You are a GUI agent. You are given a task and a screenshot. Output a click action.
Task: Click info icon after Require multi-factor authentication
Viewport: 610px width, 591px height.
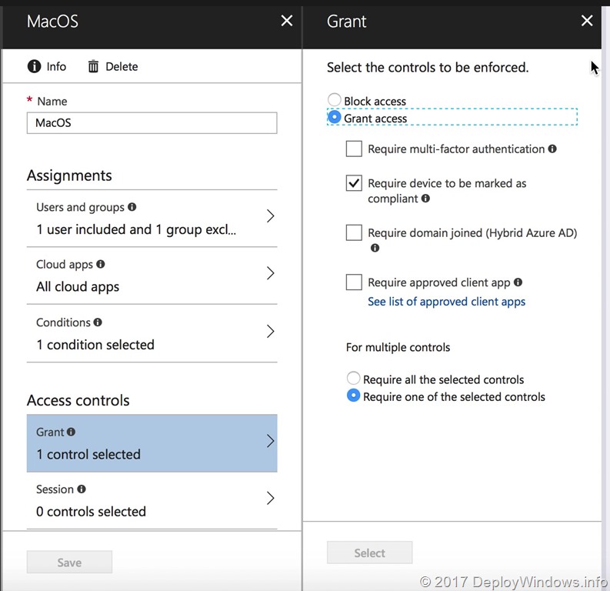click(552, 149)
